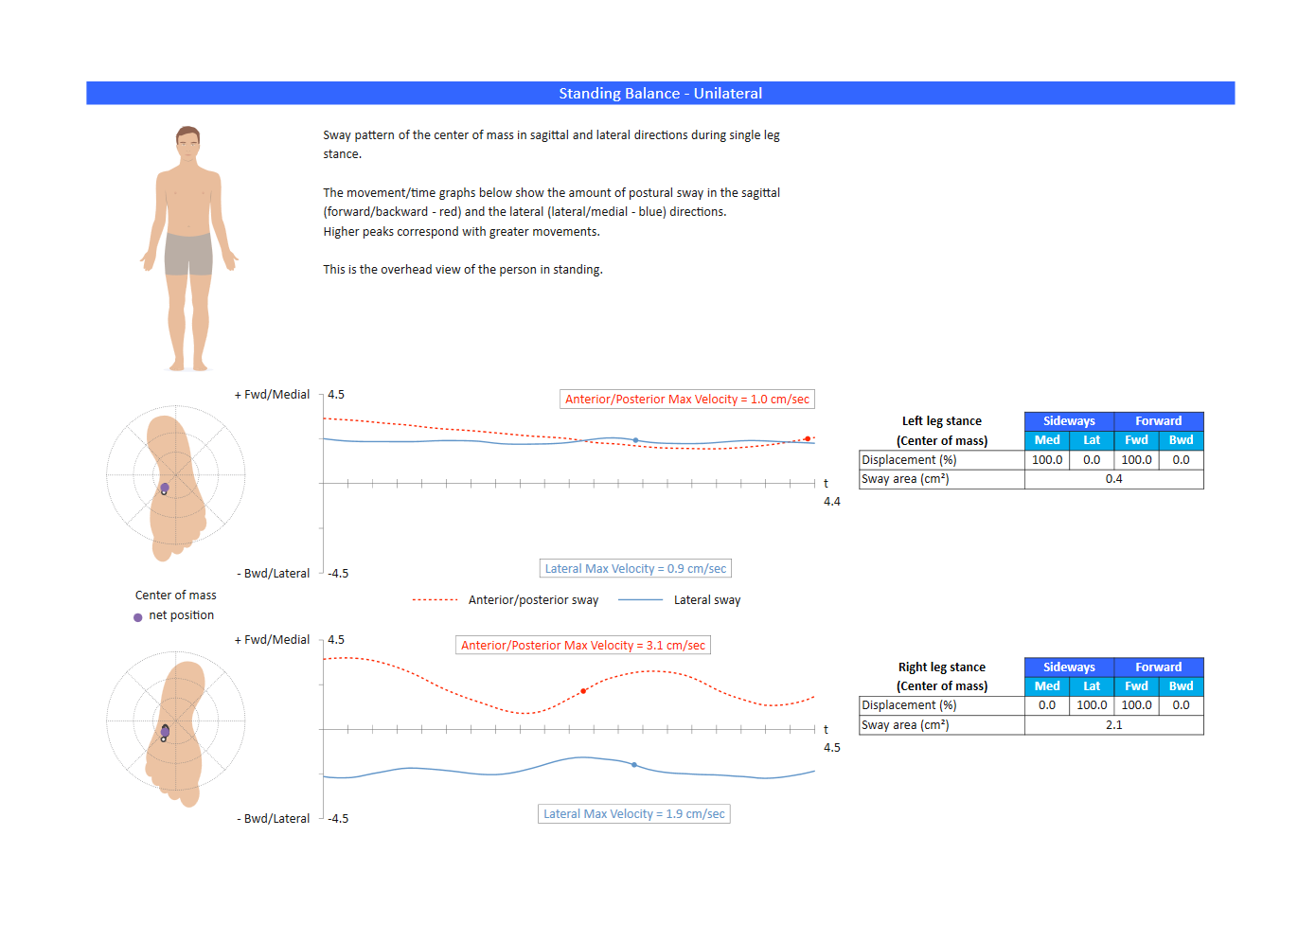Select the blue dot on the lateral sway curve

tap(634, 440)
